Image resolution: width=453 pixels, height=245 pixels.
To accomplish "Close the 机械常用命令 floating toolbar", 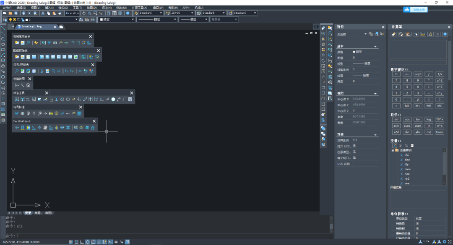I will coord(91,36).
